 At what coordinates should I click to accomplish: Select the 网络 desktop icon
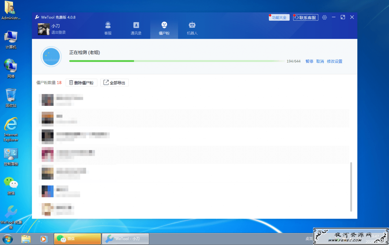tap(11, 69)
